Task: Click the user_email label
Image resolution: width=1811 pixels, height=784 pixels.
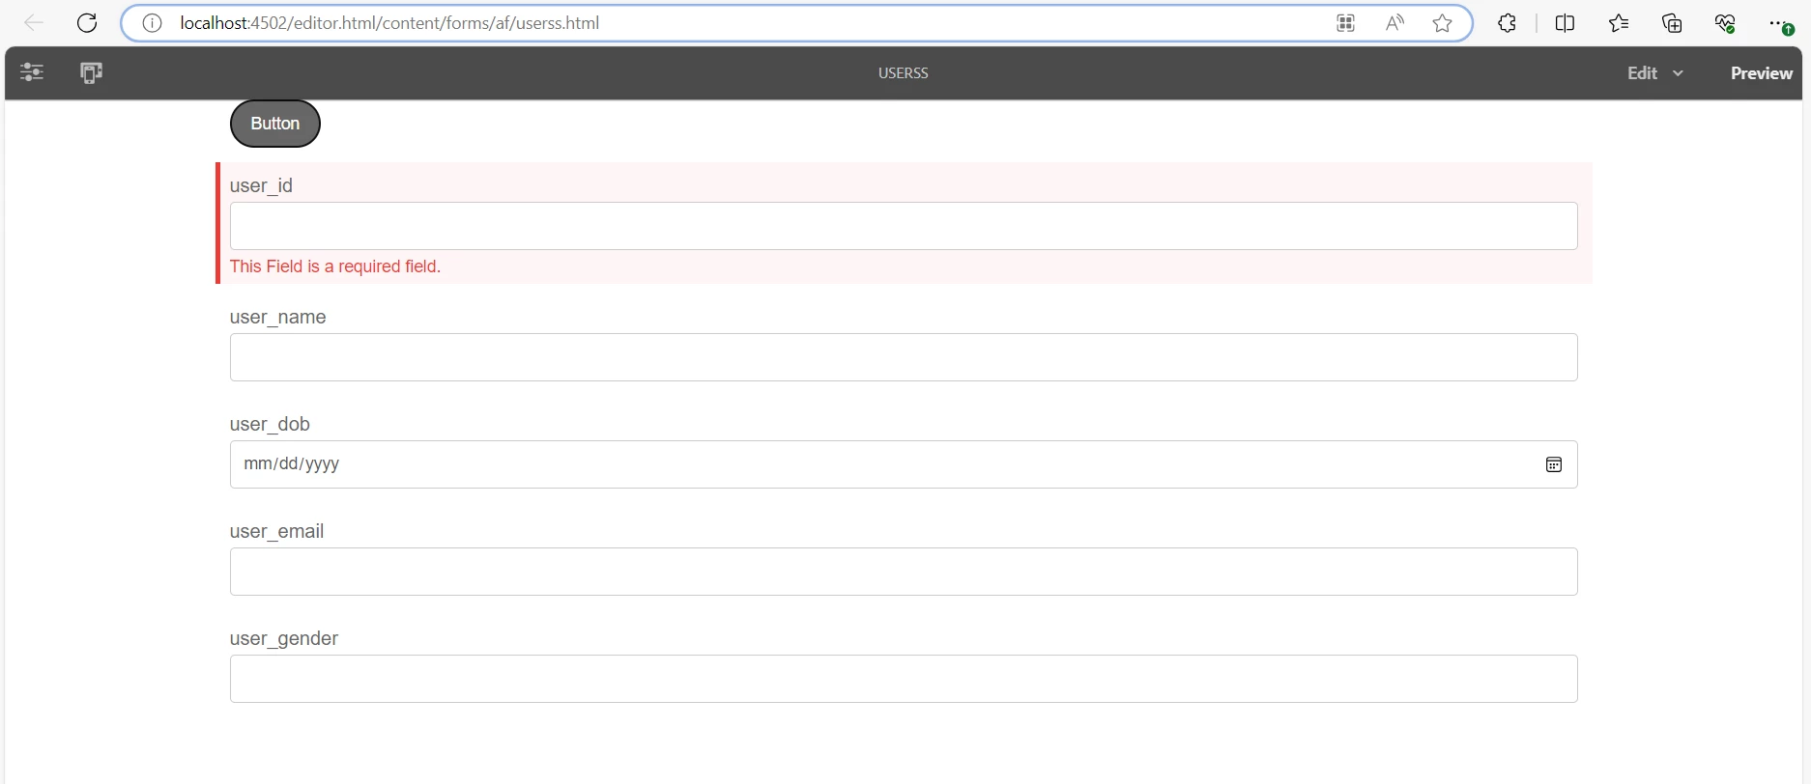Action: tap(277, 531)
